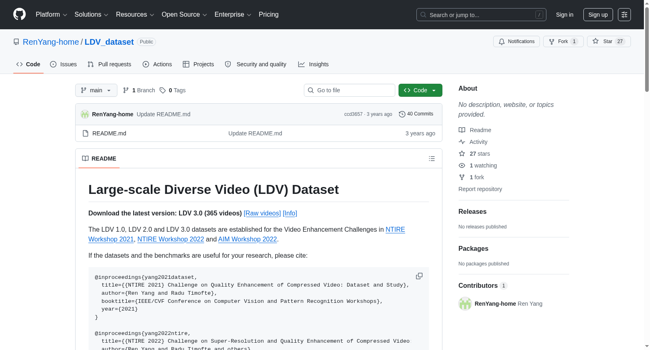
Task: Open the Packages section heading
Action: click(x=473, y=249)
